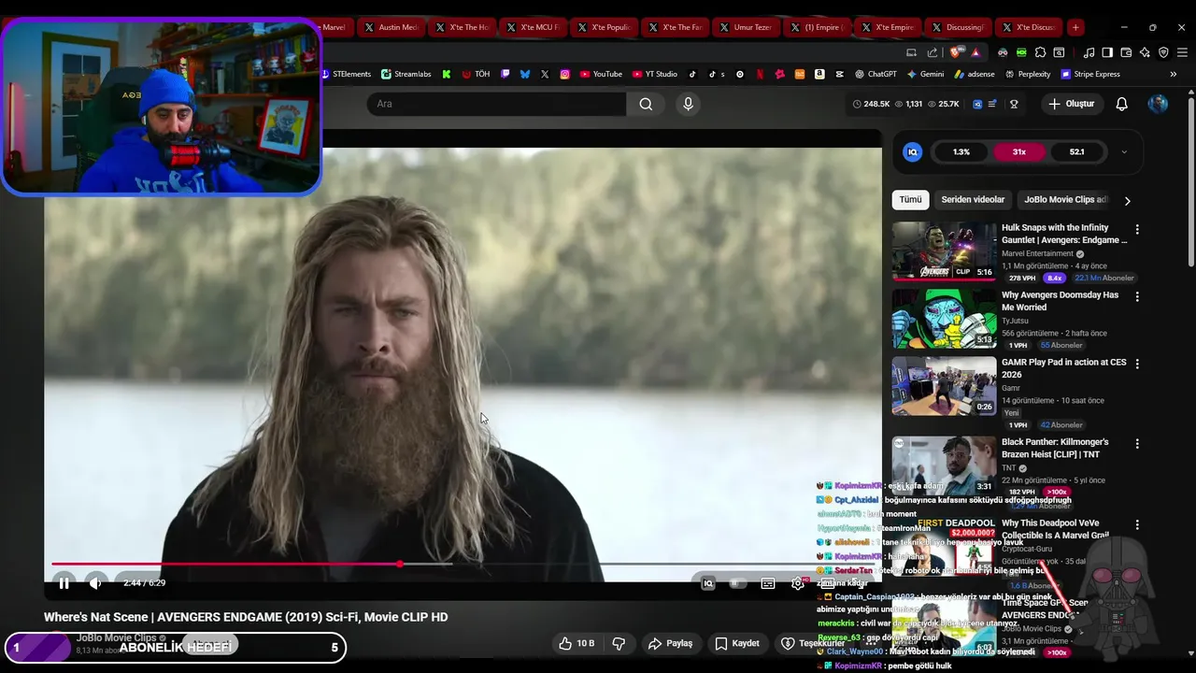Open Perplexity bookmark
This screenshot has width=1196, height=673.
point(1028,74)
